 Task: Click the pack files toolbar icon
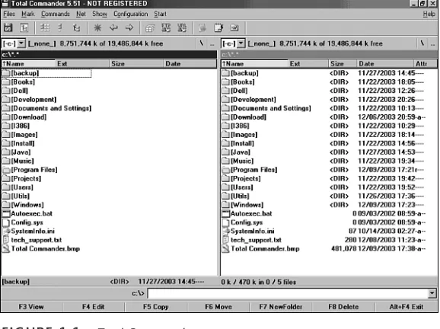(x=150, y=27)
